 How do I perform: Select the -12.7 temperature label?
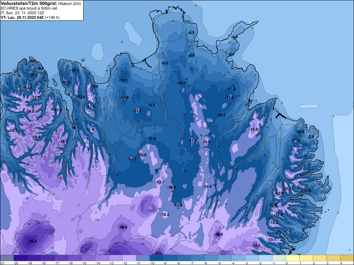(x=279, y=193)
